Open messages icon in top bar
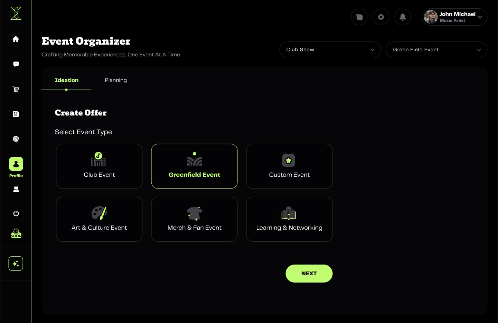The image size is (498, 323). (359, 17)
